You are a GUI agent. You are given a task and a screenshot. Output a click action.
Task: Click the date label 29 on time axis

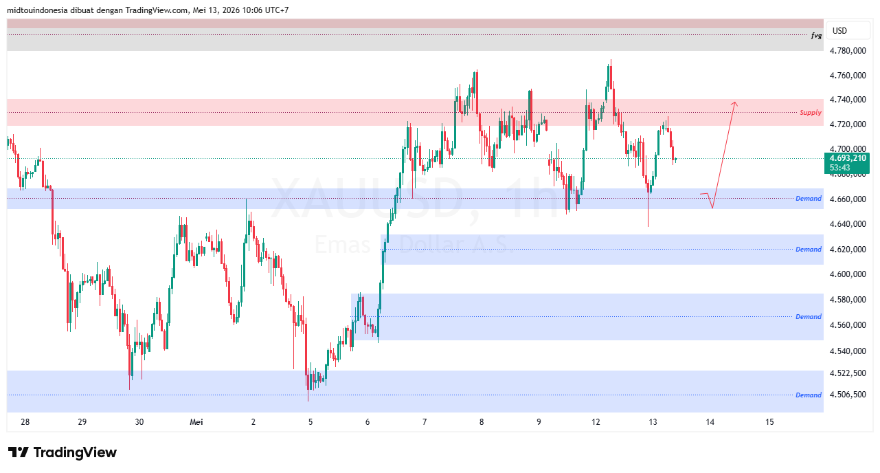pos(82,422)
